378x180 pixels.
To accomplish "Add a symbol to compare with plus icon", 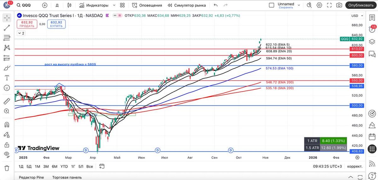I will pyautogui.click(x=45, y=5).
